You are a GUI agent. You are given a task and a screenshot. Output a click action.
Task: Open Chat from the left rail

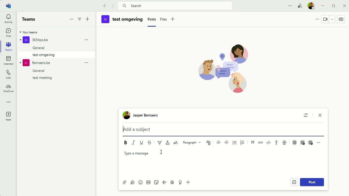coord(8,33)
